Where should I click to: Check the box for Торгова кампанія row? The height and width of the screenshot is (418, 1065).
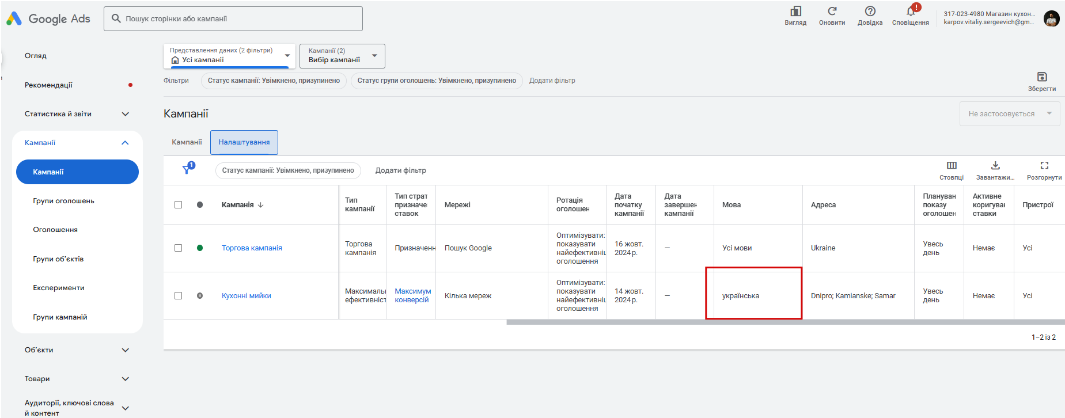coord(178,248)
